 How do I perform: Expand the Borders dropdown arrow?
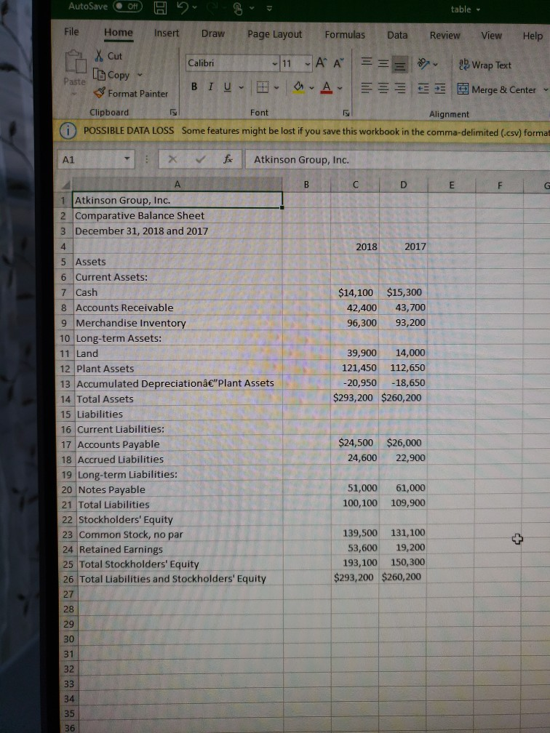(x=276, y=88)
